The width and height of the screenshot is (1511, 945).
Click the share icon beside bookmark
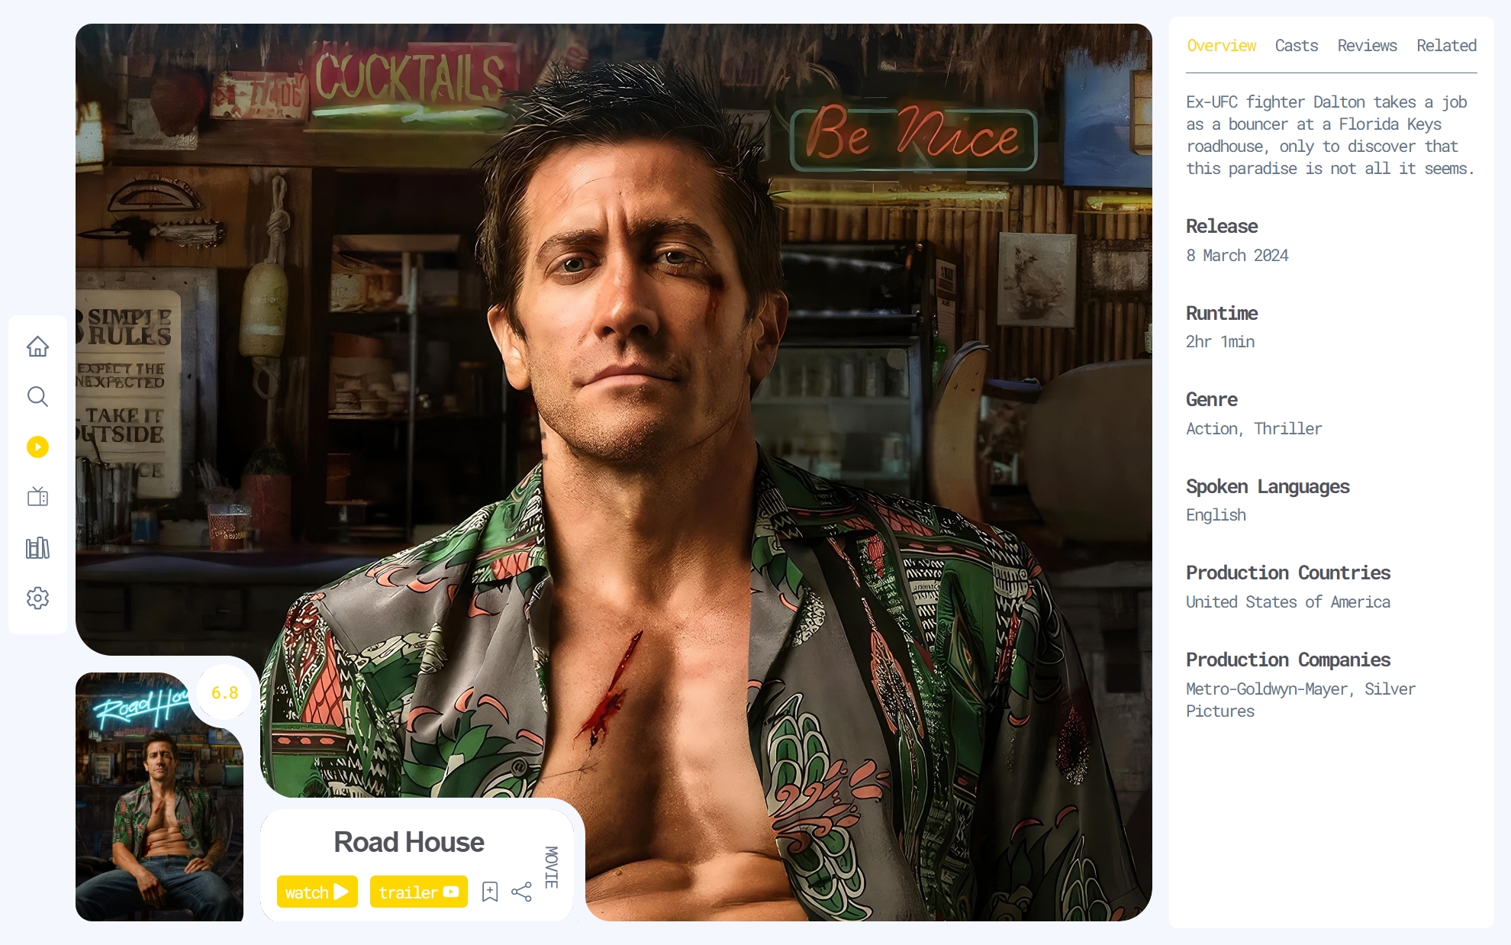[x=521, y=892]
